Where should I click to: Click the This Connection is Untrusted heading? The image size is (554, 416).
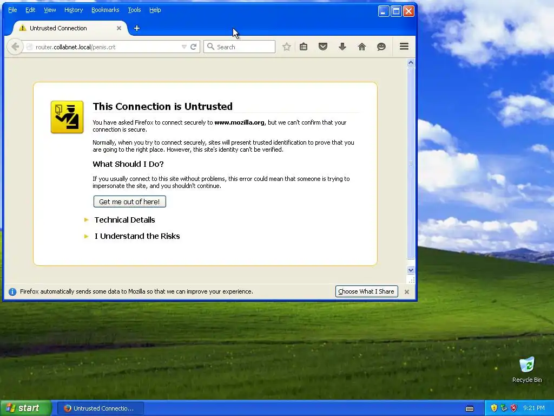pos(162,107)
